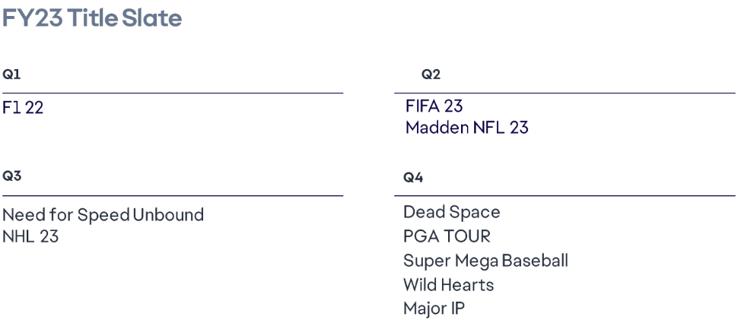Click the Major IP entry

click(x=434, y=309)
